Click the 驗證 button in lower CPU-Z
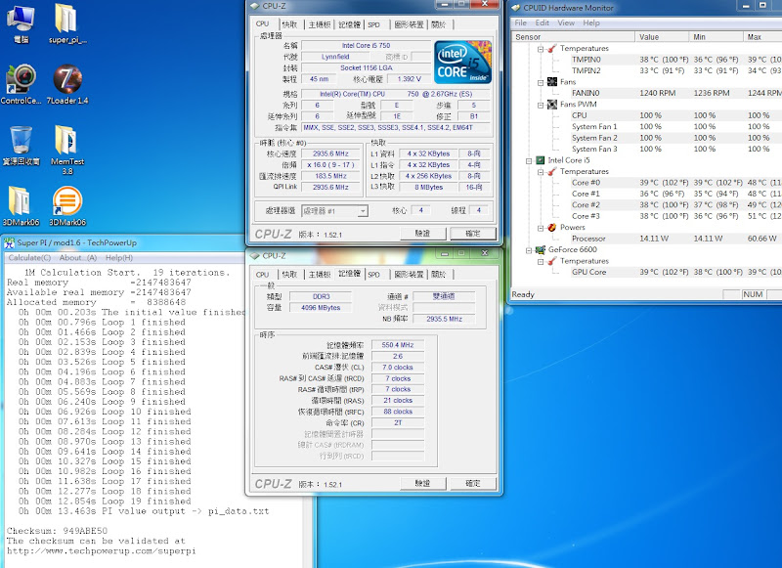782x568 pixels. [x=422, y=483]
